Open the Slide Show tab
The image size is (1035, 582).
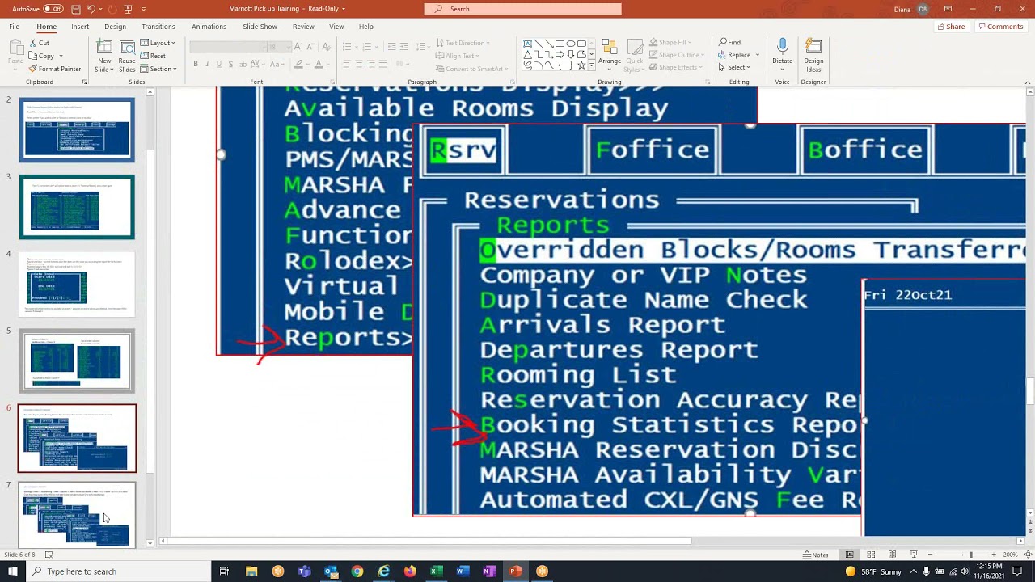click(x=260, y=27)
